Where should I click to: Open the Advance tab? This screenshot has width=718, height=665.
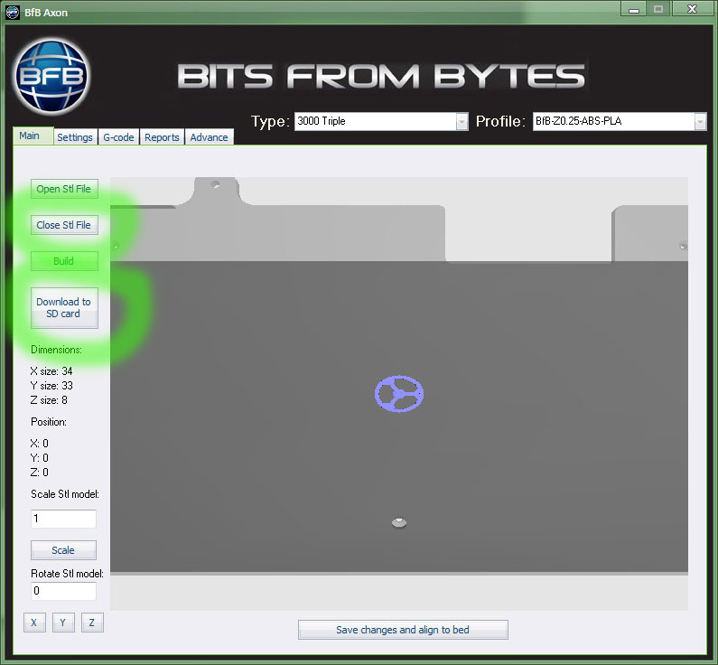209,137
